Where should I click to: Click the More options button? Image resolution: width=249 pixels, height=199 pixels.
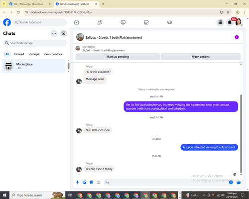coord(201,57)
